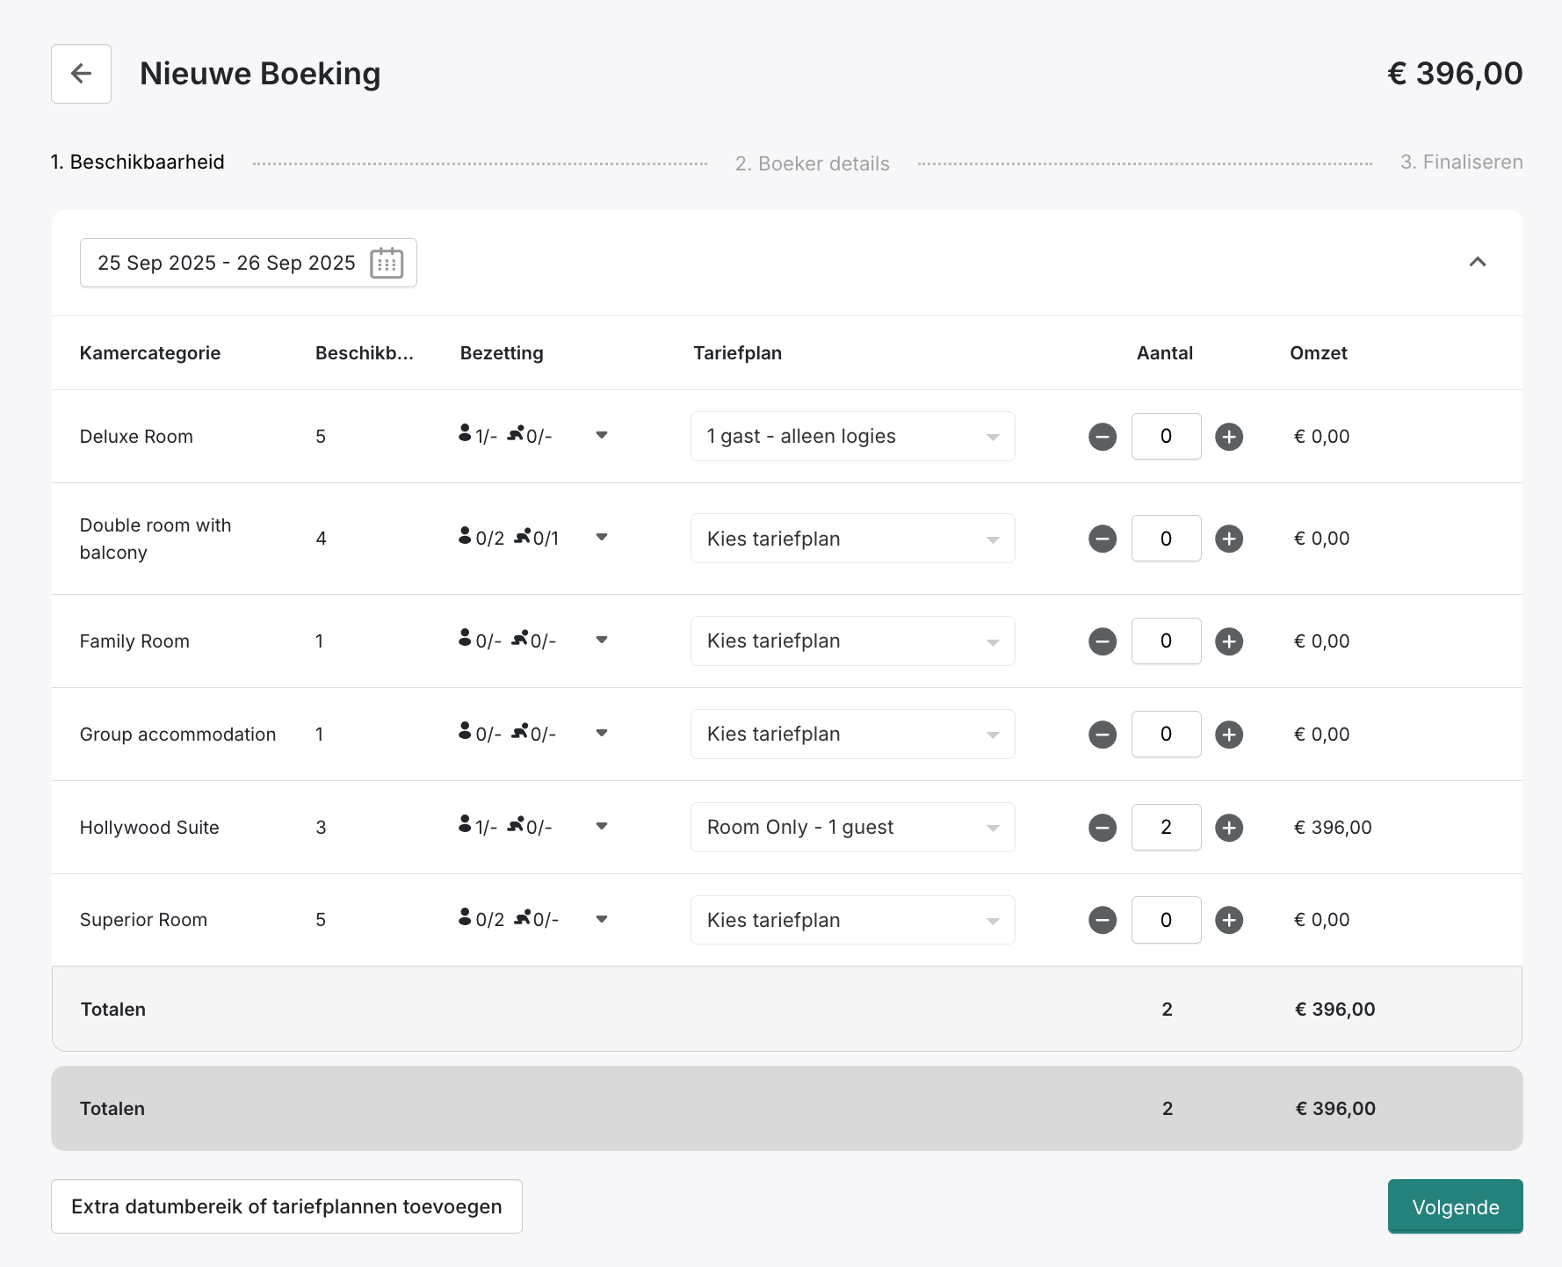The image size is (1562, 1267).
Task: Choose rate plan for Group accommodation
Action: click(x=853, y=735)
